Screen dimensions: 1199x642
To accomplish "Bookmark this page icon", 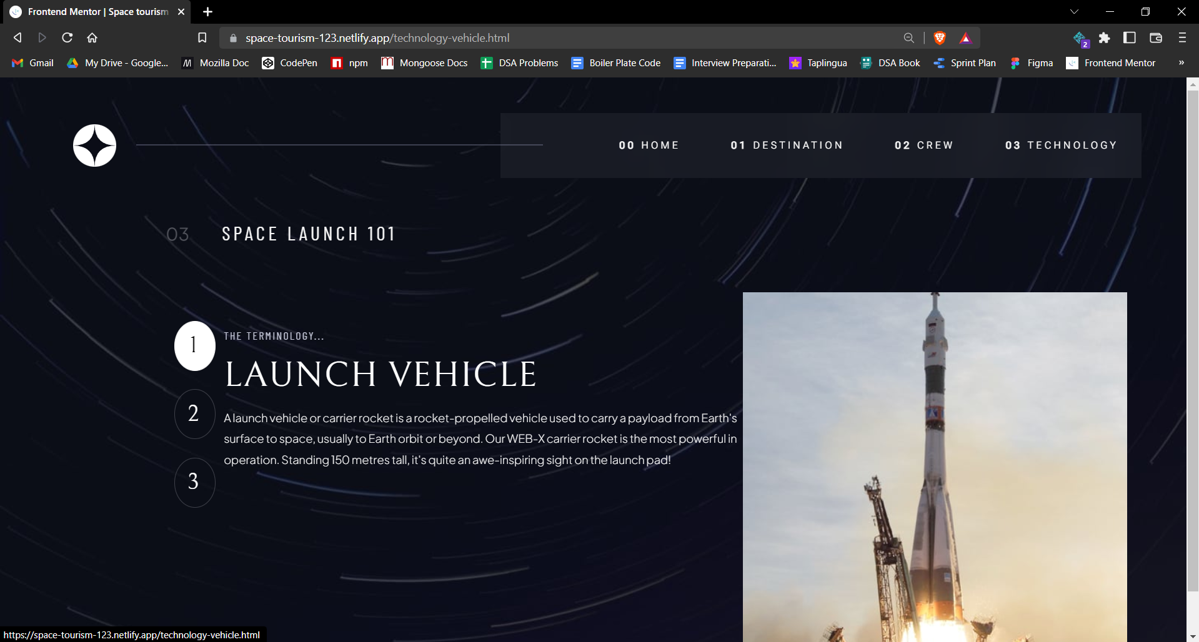I will point(202,38).
